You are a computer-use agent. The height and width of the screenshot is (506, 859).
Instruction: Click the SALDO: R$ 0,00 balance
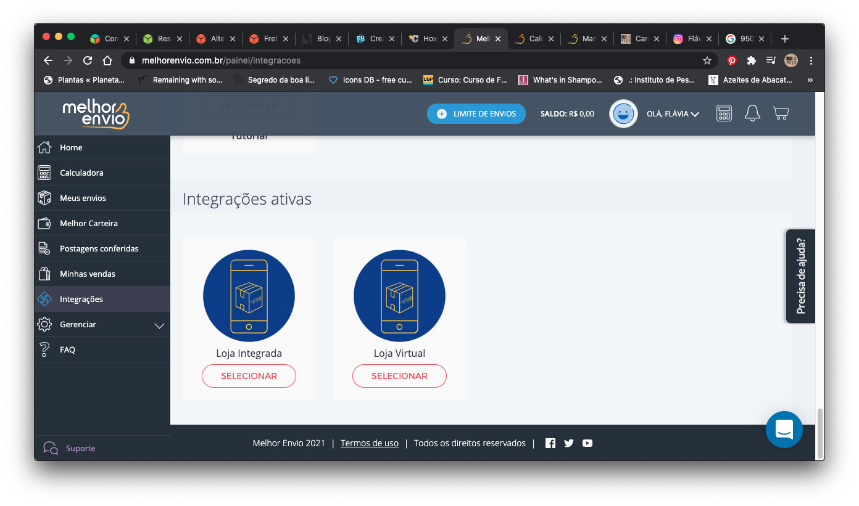[567, 114]
